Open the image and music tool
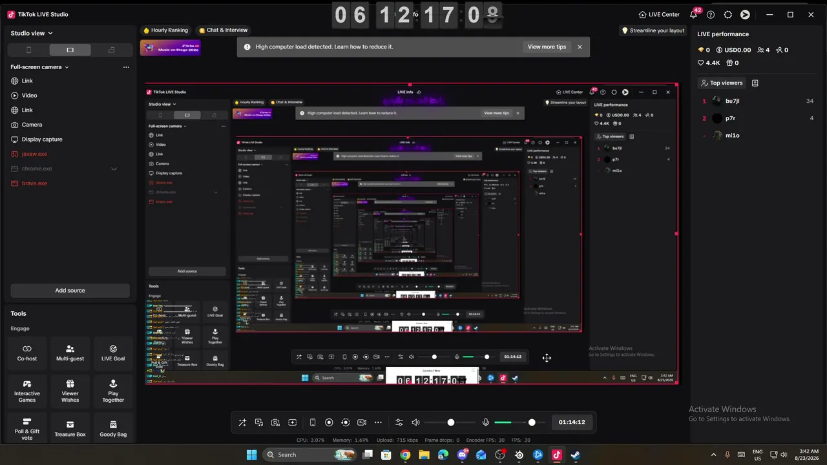The width and height of the screenshot is (827, 465). [x=259, y=422]
